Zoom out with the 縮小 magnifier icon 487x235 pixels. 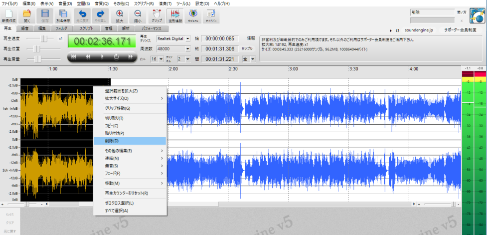coord(138,16)
